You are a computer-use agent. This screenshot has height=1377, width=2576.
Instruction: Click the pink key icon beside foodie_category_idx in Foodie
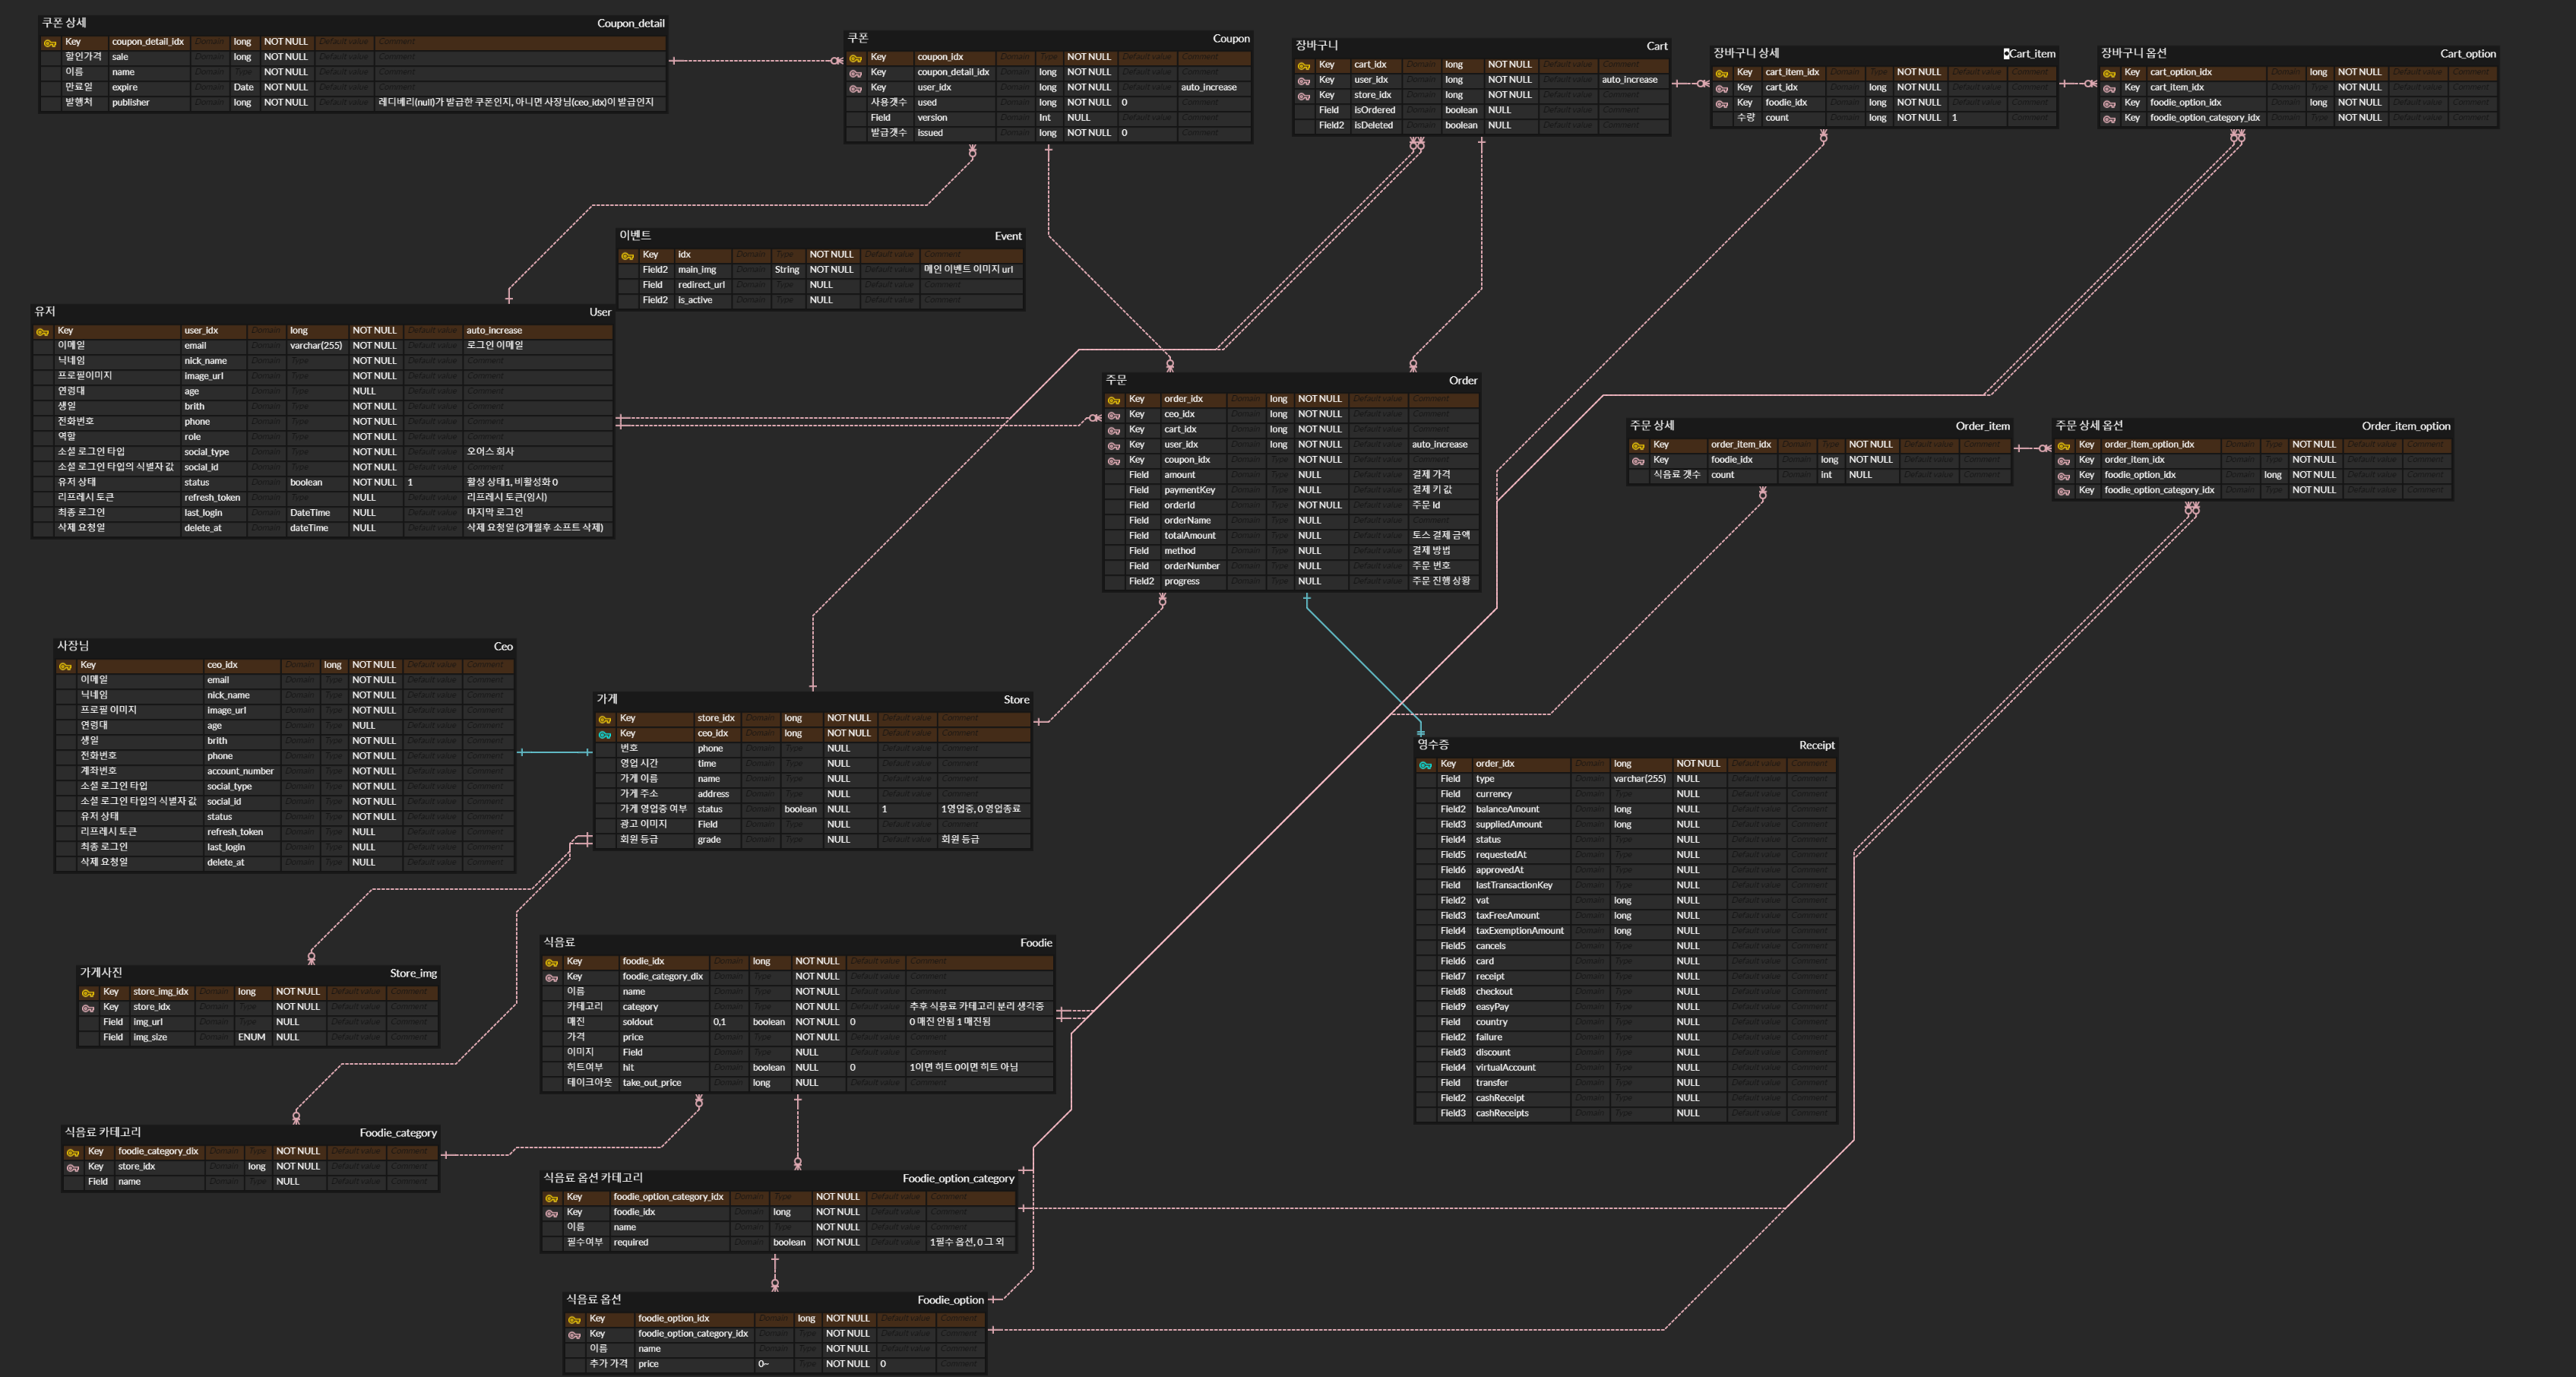[x=551, y=978]
